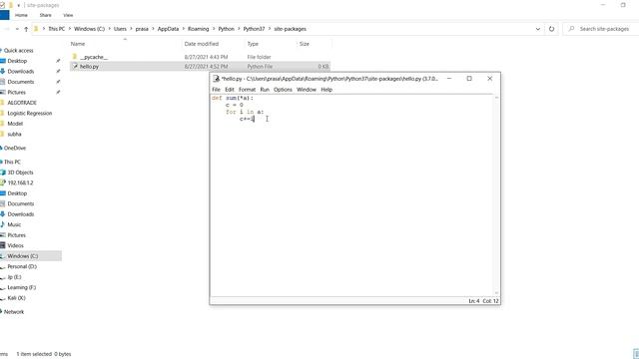Open pinned Downloads under Quick access

(20, 71)
